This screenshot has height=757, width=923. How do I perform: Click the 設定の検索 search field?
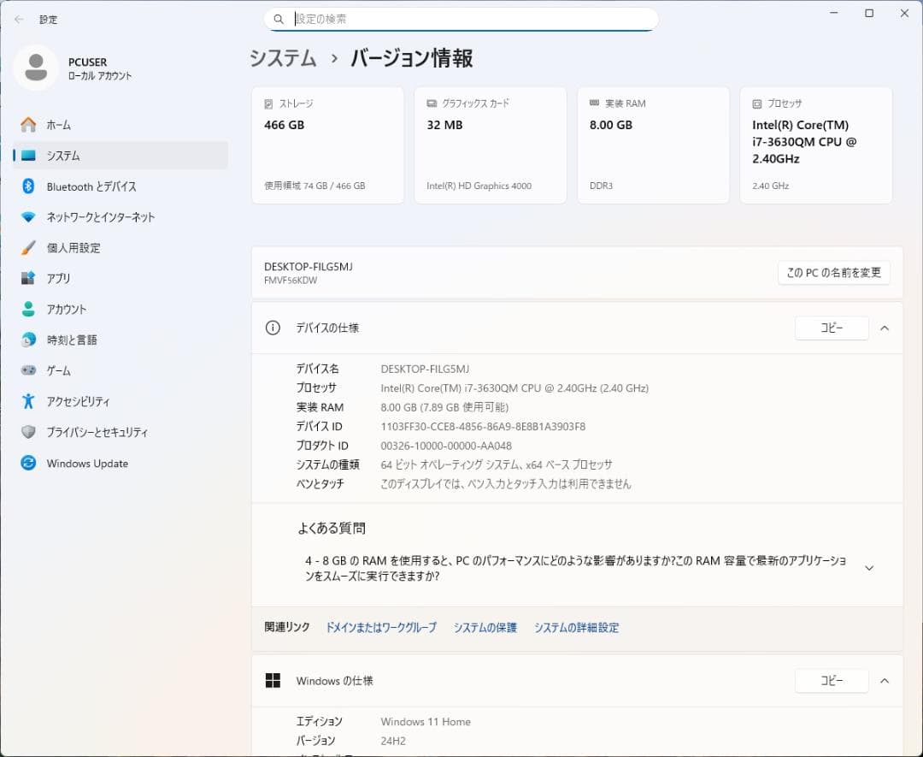[461, 18]
